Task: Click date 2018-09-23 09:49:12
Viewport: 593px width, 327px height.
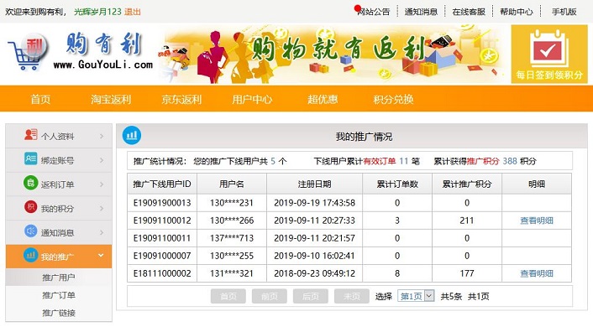Action: tap(315, 273)
